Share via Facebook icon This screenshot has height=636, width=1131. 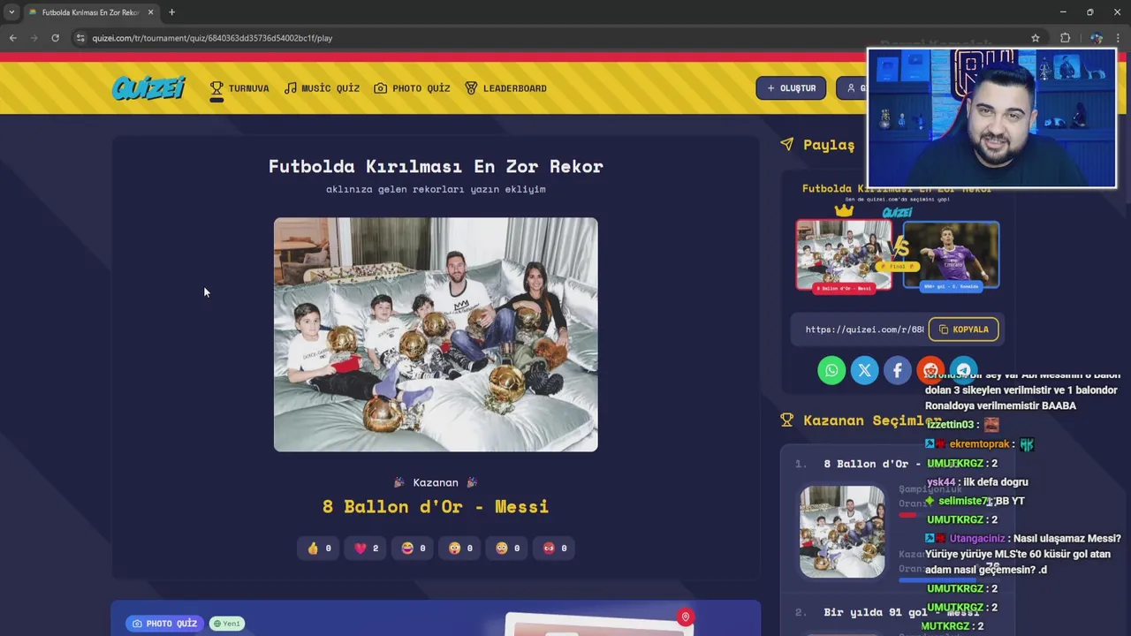pos(897,370)
